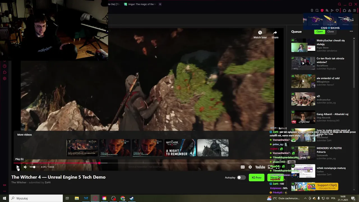
Task: Open the ad blocker shield icon
Action: (322, 10)
